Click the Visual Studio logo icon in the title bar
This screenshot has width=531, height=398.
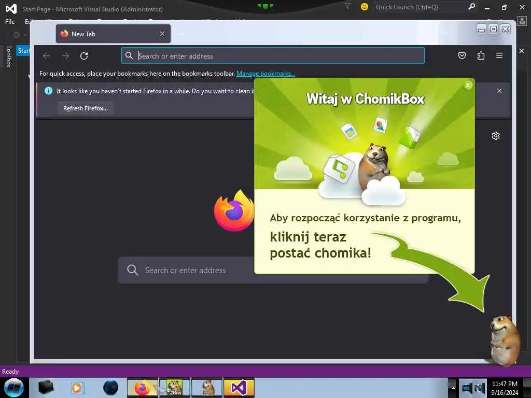[11, 8]
